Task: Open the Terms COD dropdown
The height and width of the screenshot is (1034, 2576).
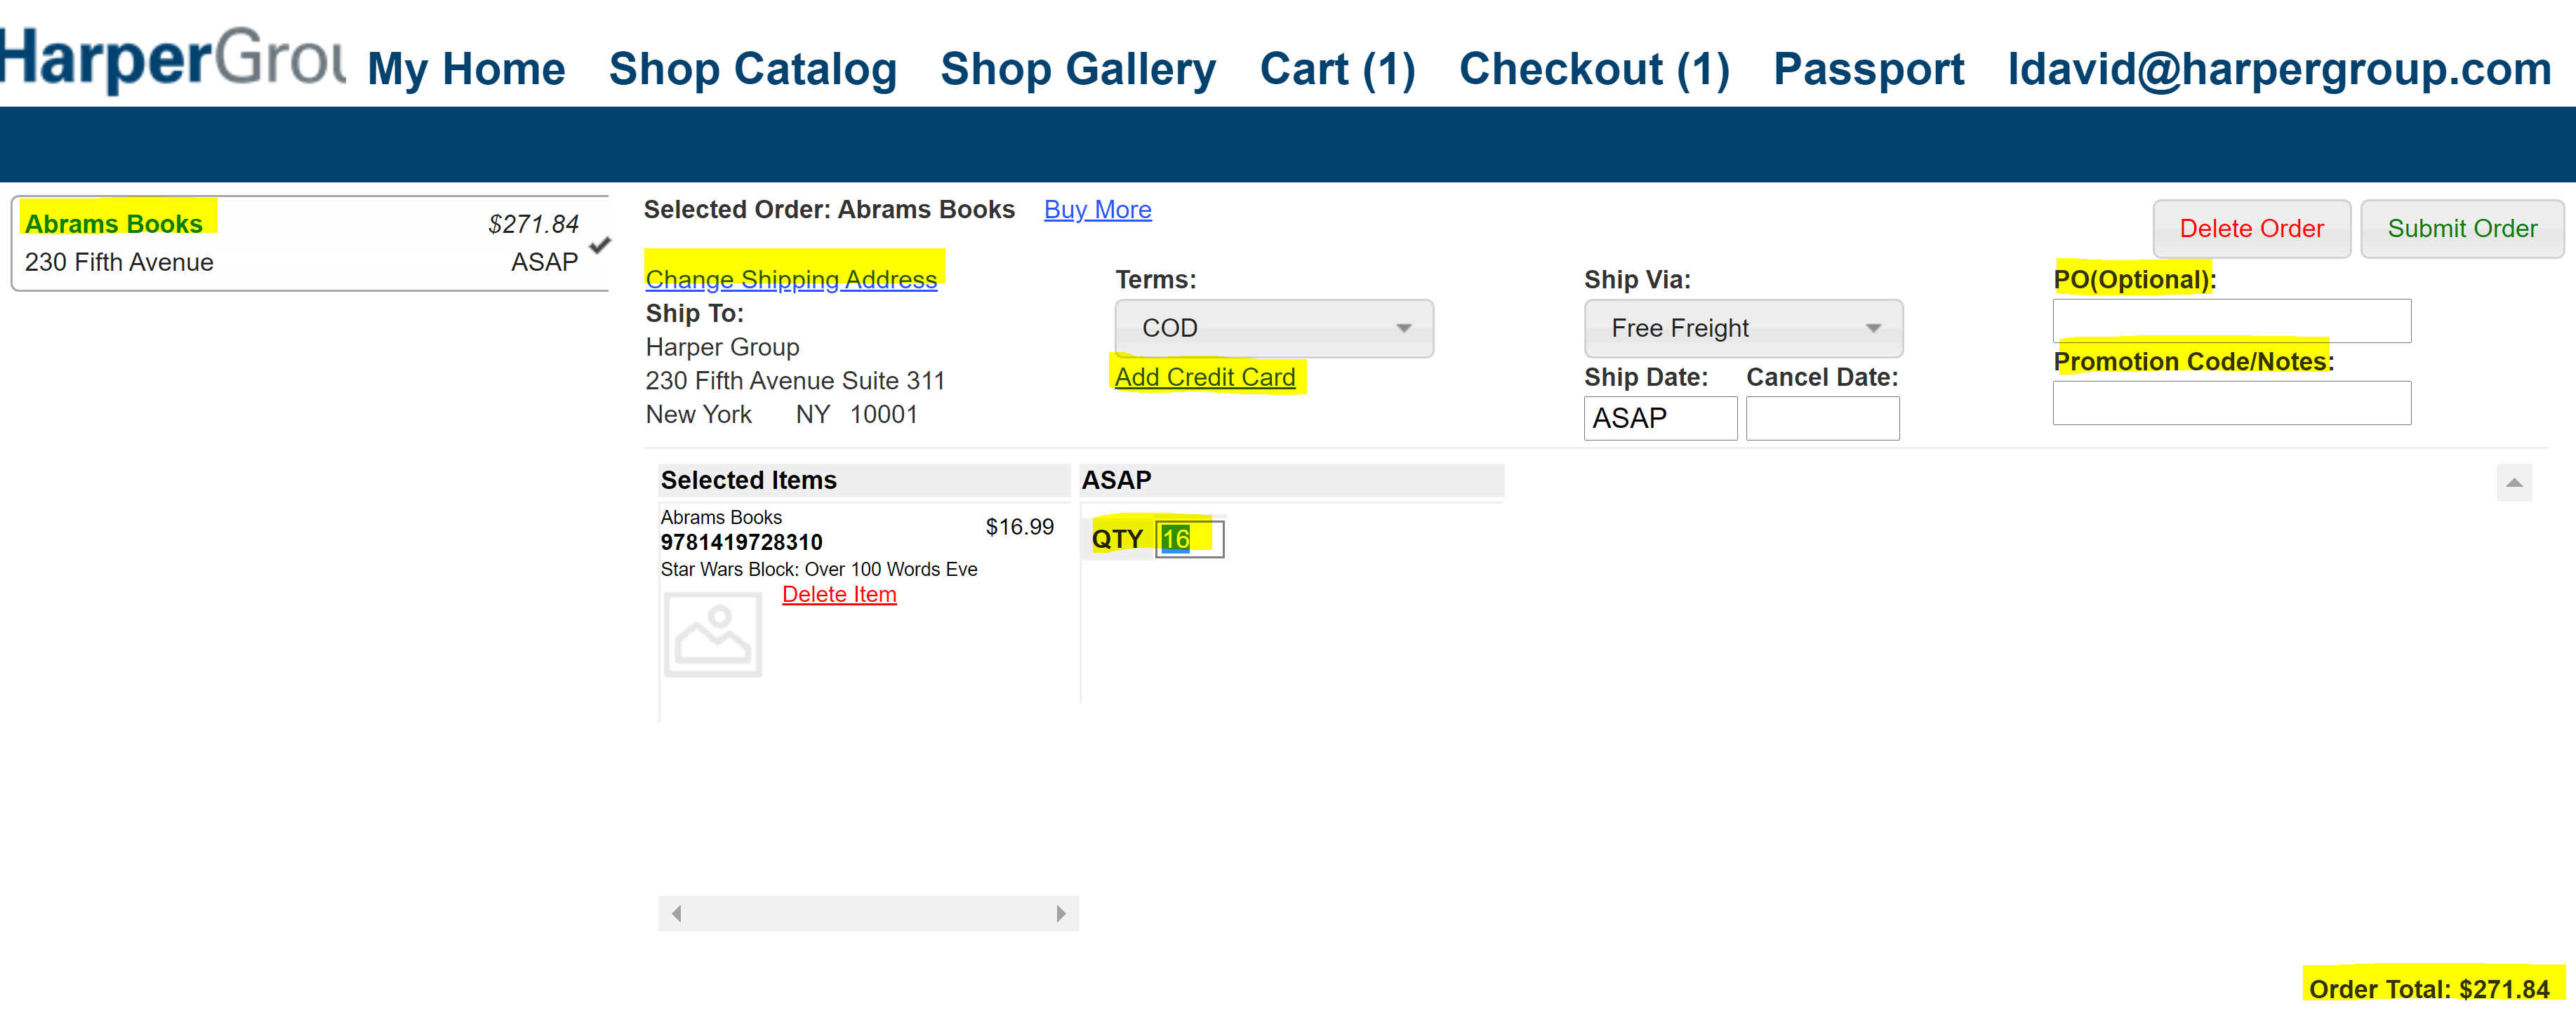Action: click(x=1274, y=328)
